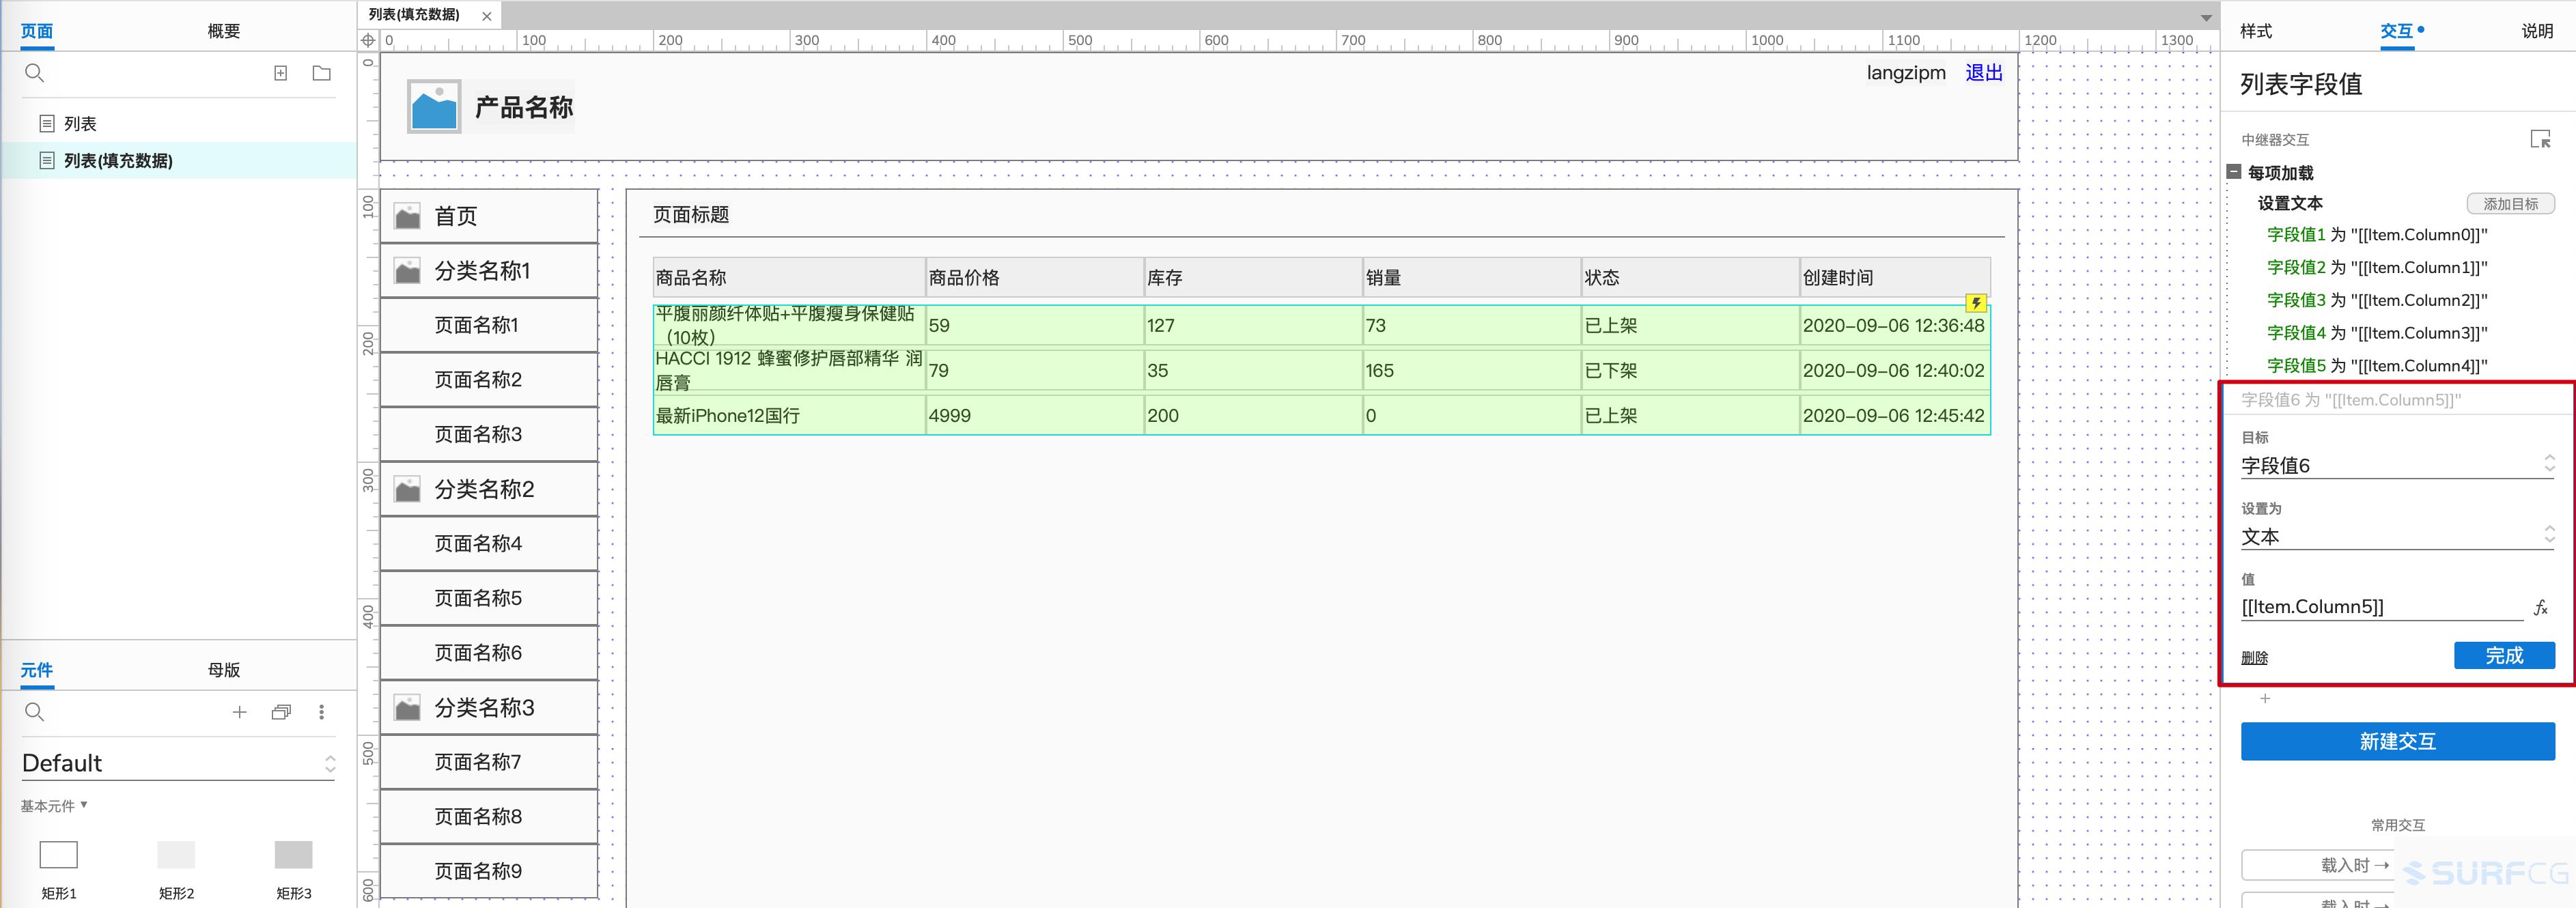Click the 删除 link in action editor
The width and height of the screenshot is (2576, 908).
tap(2254, 658)
